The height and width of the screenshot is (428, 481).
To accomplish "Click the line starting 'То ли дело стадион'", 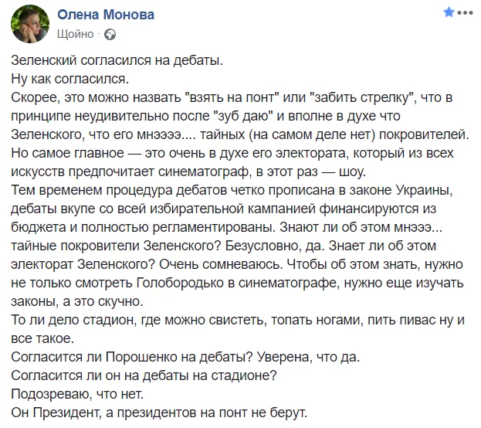I will (x=238, y=320).
